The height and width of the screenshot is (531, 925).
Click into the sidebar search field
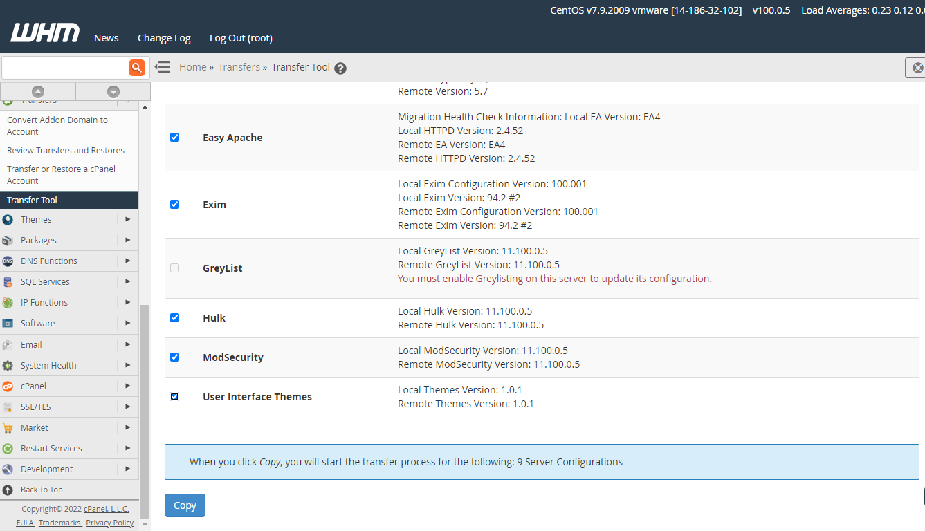(x=65, y=68)
